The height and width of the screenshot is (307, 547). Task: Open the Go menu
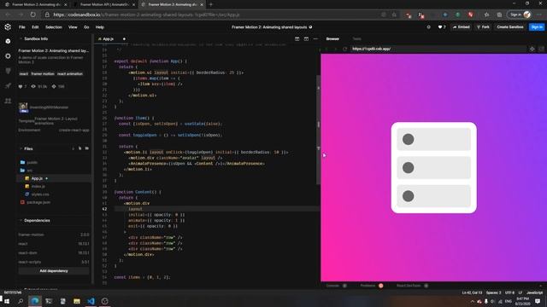pyautogui.click(x=86, y=27)
